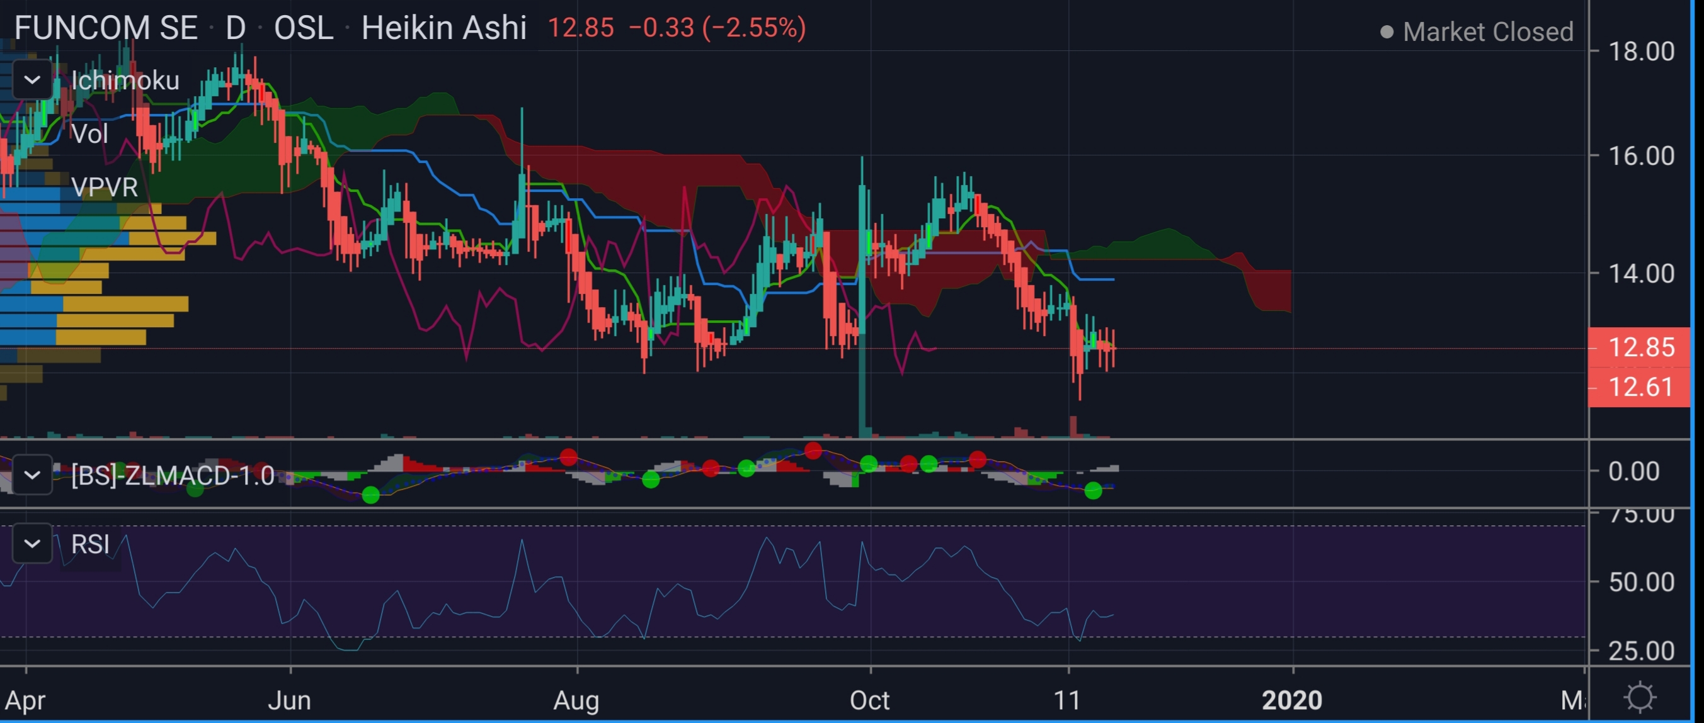The height and width of the screenshot is (723, 1704).
Task: Click the 50.00 RSI axis label
Action: [x=1641, y=582]
